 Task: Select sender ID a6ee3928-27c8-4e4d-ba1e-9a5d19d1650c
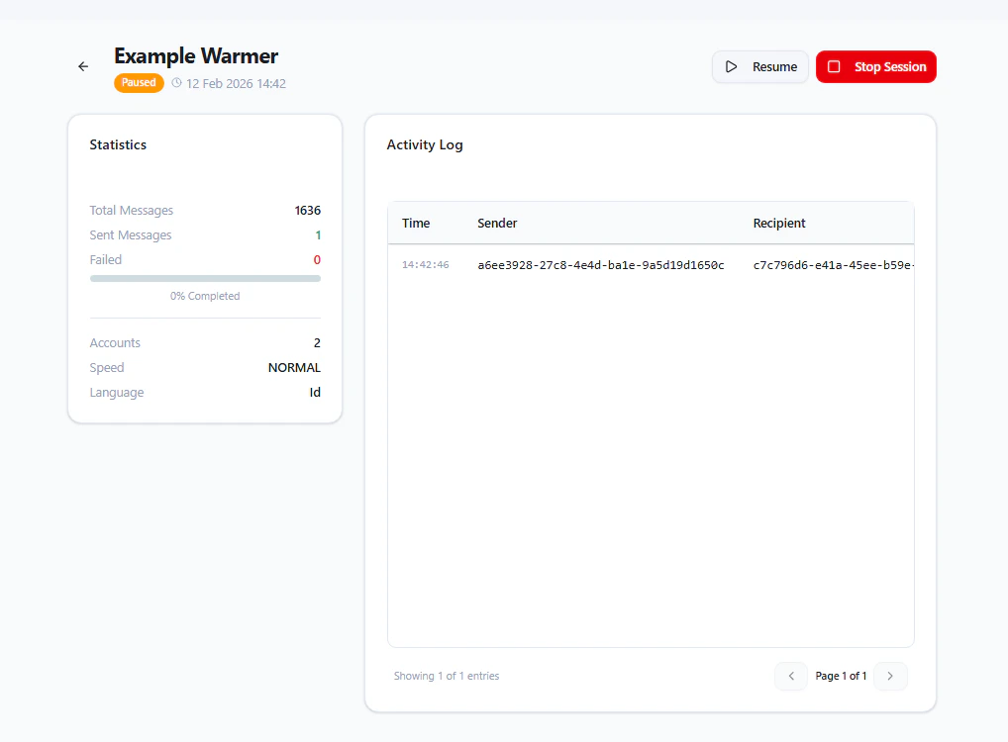601,265
